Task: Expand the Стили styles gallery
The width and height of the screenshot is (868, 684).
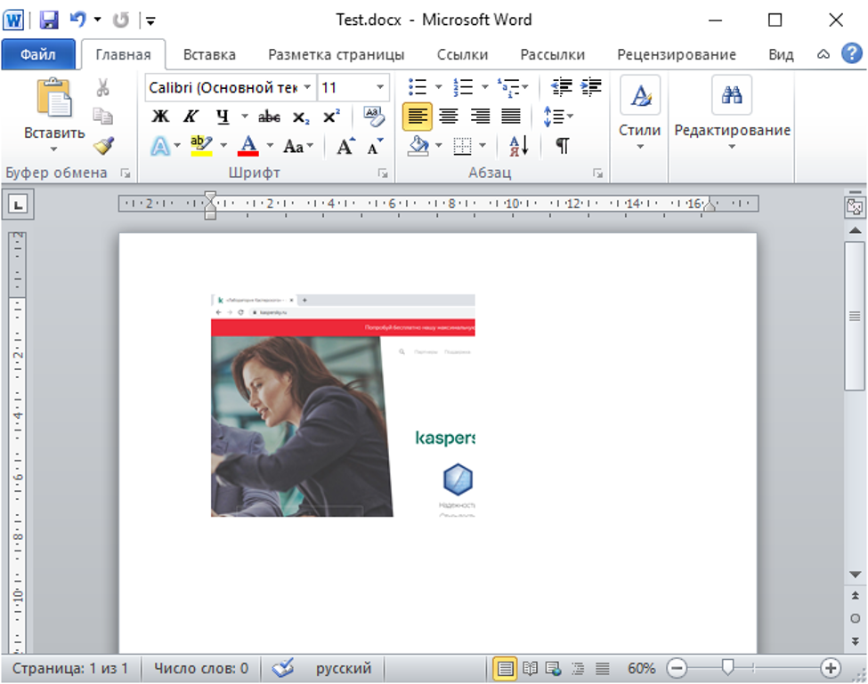Action: click(x=639, y=116)
